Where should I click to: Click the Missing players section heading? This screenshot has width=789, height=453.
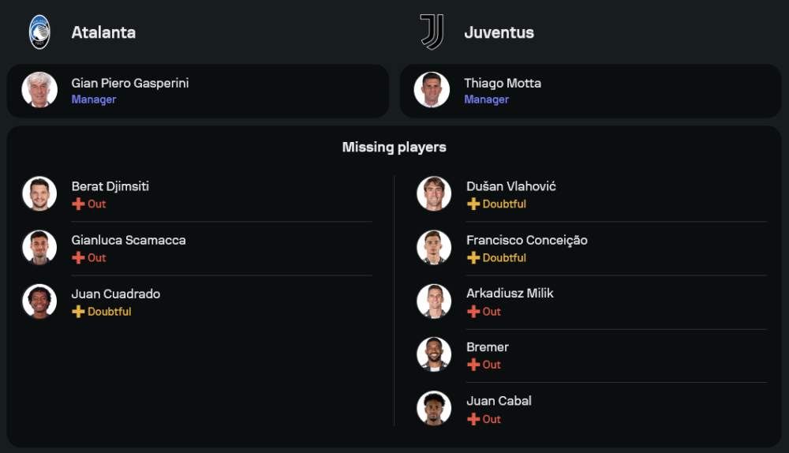(x=394, y=147)
